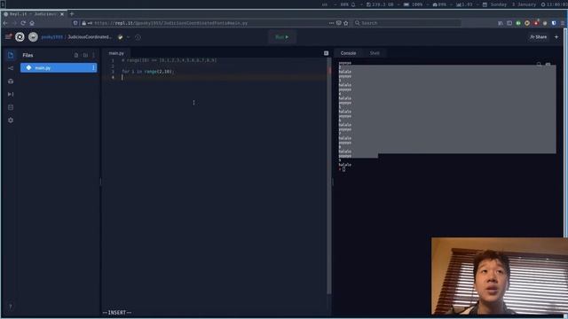Click the tracking protection shield in URL bar
The height and width of the screenshot is (319, 568).
pos(75,23)
